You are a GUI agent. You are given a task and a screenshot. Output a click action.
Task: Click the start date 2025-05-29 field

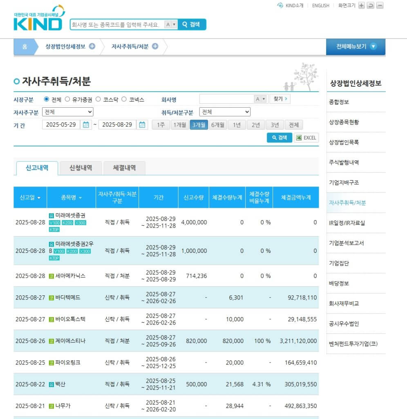tap(61, 125)
